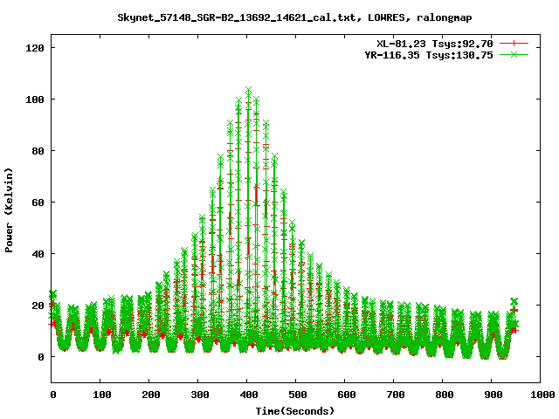Click the x-axis tick label 500
This screenshot has width=559, height=419.
(297, 395)
